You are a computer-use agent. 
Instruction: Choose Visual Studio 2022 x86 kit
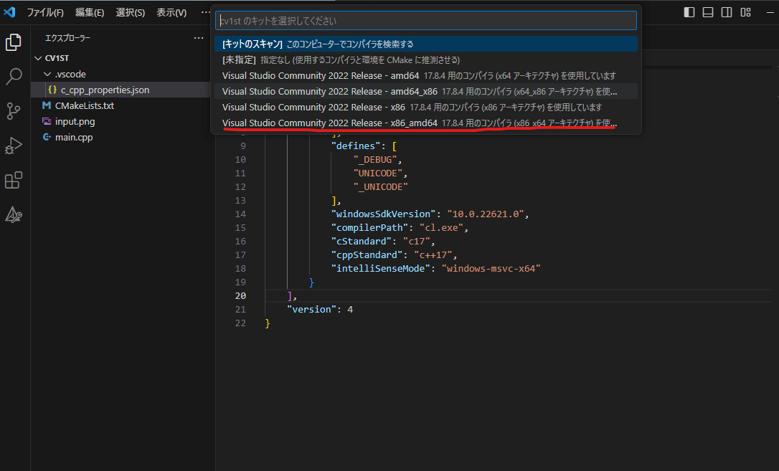click(426, 108)
